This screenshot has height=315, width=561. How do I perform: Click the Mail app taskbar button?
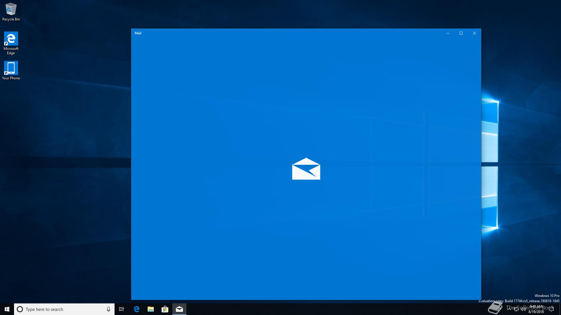tap(179, 309)
